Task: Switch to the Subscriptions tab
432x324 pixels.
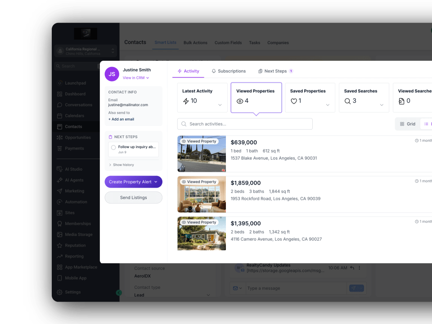Action: click(x=229, y=71)
